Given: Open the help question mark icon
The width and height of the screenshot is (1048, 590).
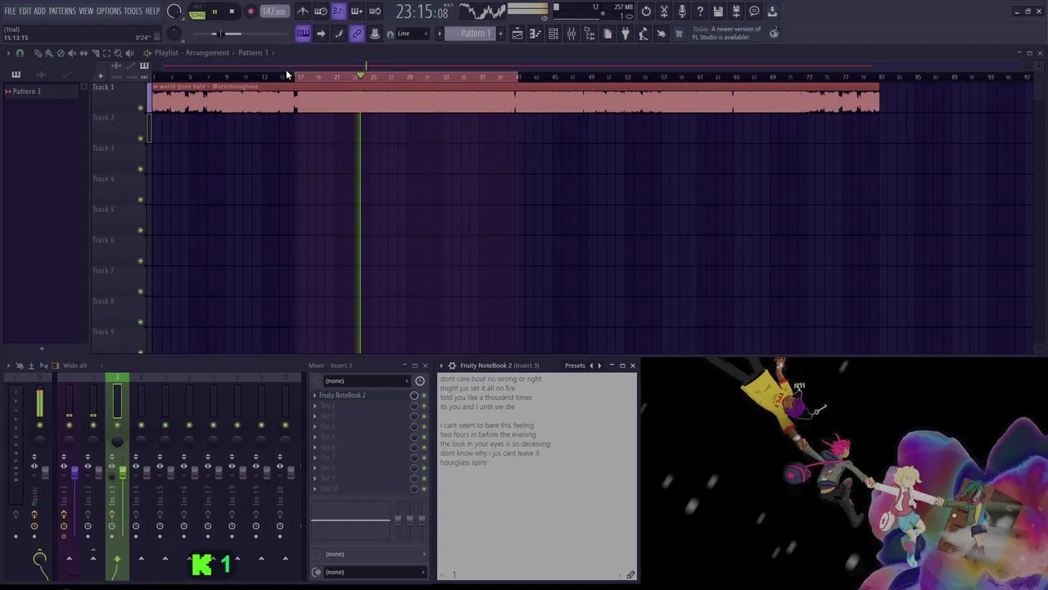Looking at the screenshot, I should point(700,11).
